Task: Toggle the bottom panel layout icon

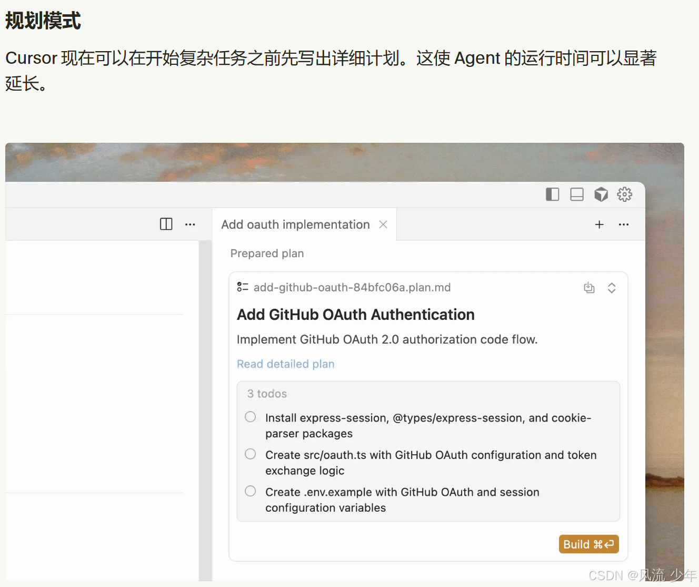Action: [x=577, y=194]
